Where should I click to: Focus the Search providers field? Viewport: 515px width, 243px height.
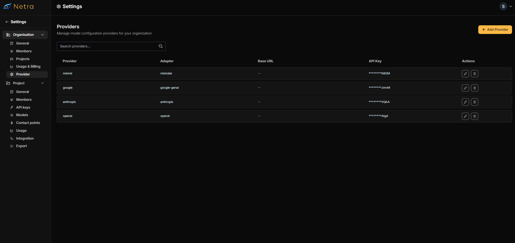[111, 46]
